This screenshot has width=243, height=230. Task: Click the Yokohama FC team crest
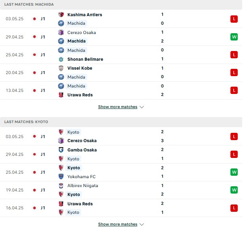pyautogui.click(x=61, y=177)
